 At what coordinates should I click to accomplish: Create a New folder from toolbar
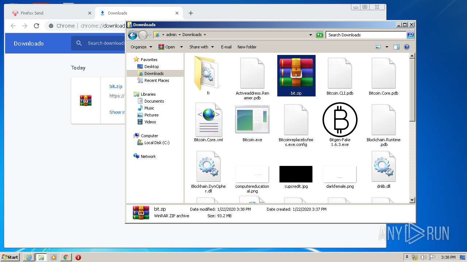(x=247, y=47)
